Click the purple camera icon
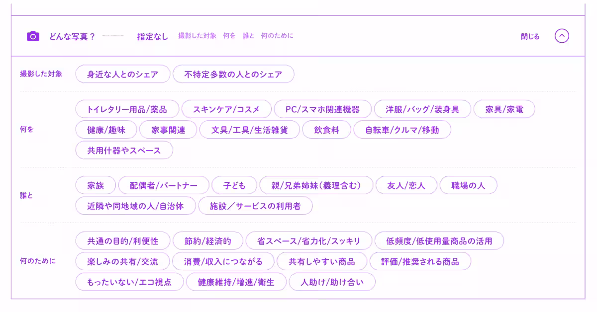597x312 pixels. 32,35
